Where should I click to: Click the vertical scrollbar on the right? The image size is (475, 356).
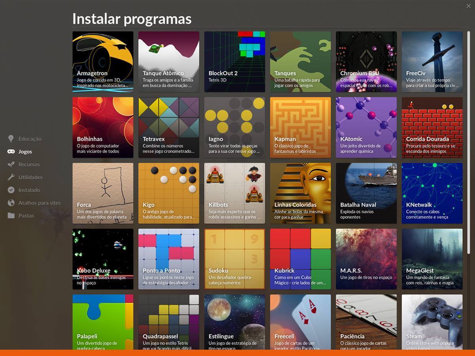[469, 142]
